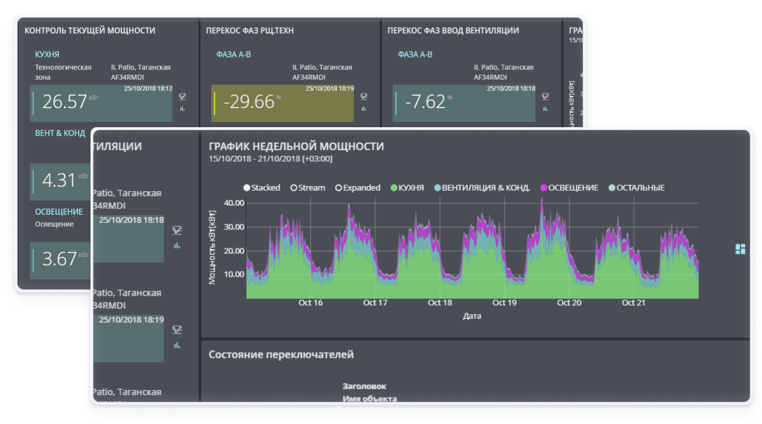Image resolution: width=762 pixels, height=424 pixels.
Task: Click the -7.62 % value tile
Action: (x=464, y=103)
